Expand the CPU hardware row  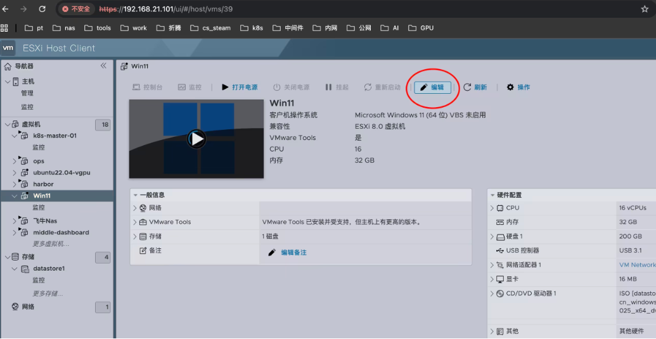pyautogui.click(x=492, y=208)
